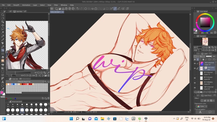
Task: Click the Navigator rotate left icon
Action: (204, 50)
